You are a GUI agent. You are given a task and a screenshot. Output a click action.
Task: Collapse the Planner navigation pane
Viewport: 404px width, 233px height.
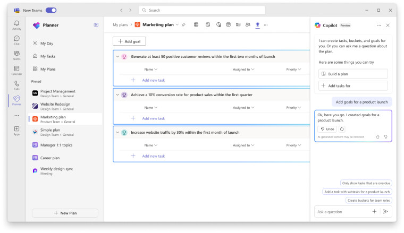(x=96, y=24)
